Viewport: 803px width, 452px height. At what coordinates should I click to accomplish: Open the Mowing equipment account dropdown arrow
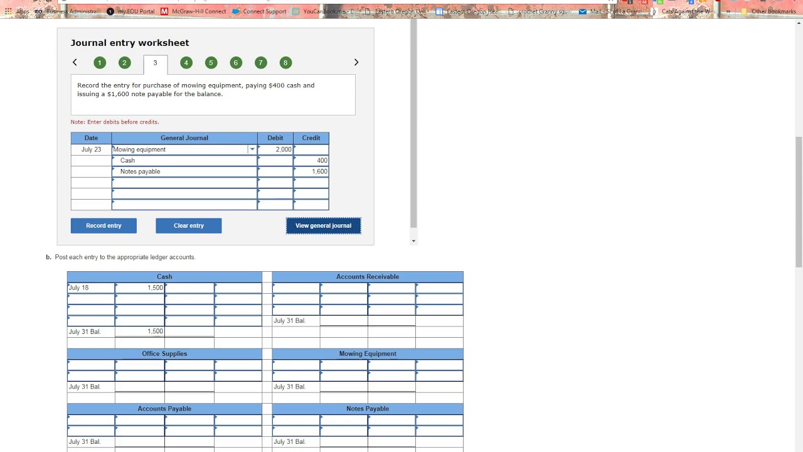[x=252, y=149]
